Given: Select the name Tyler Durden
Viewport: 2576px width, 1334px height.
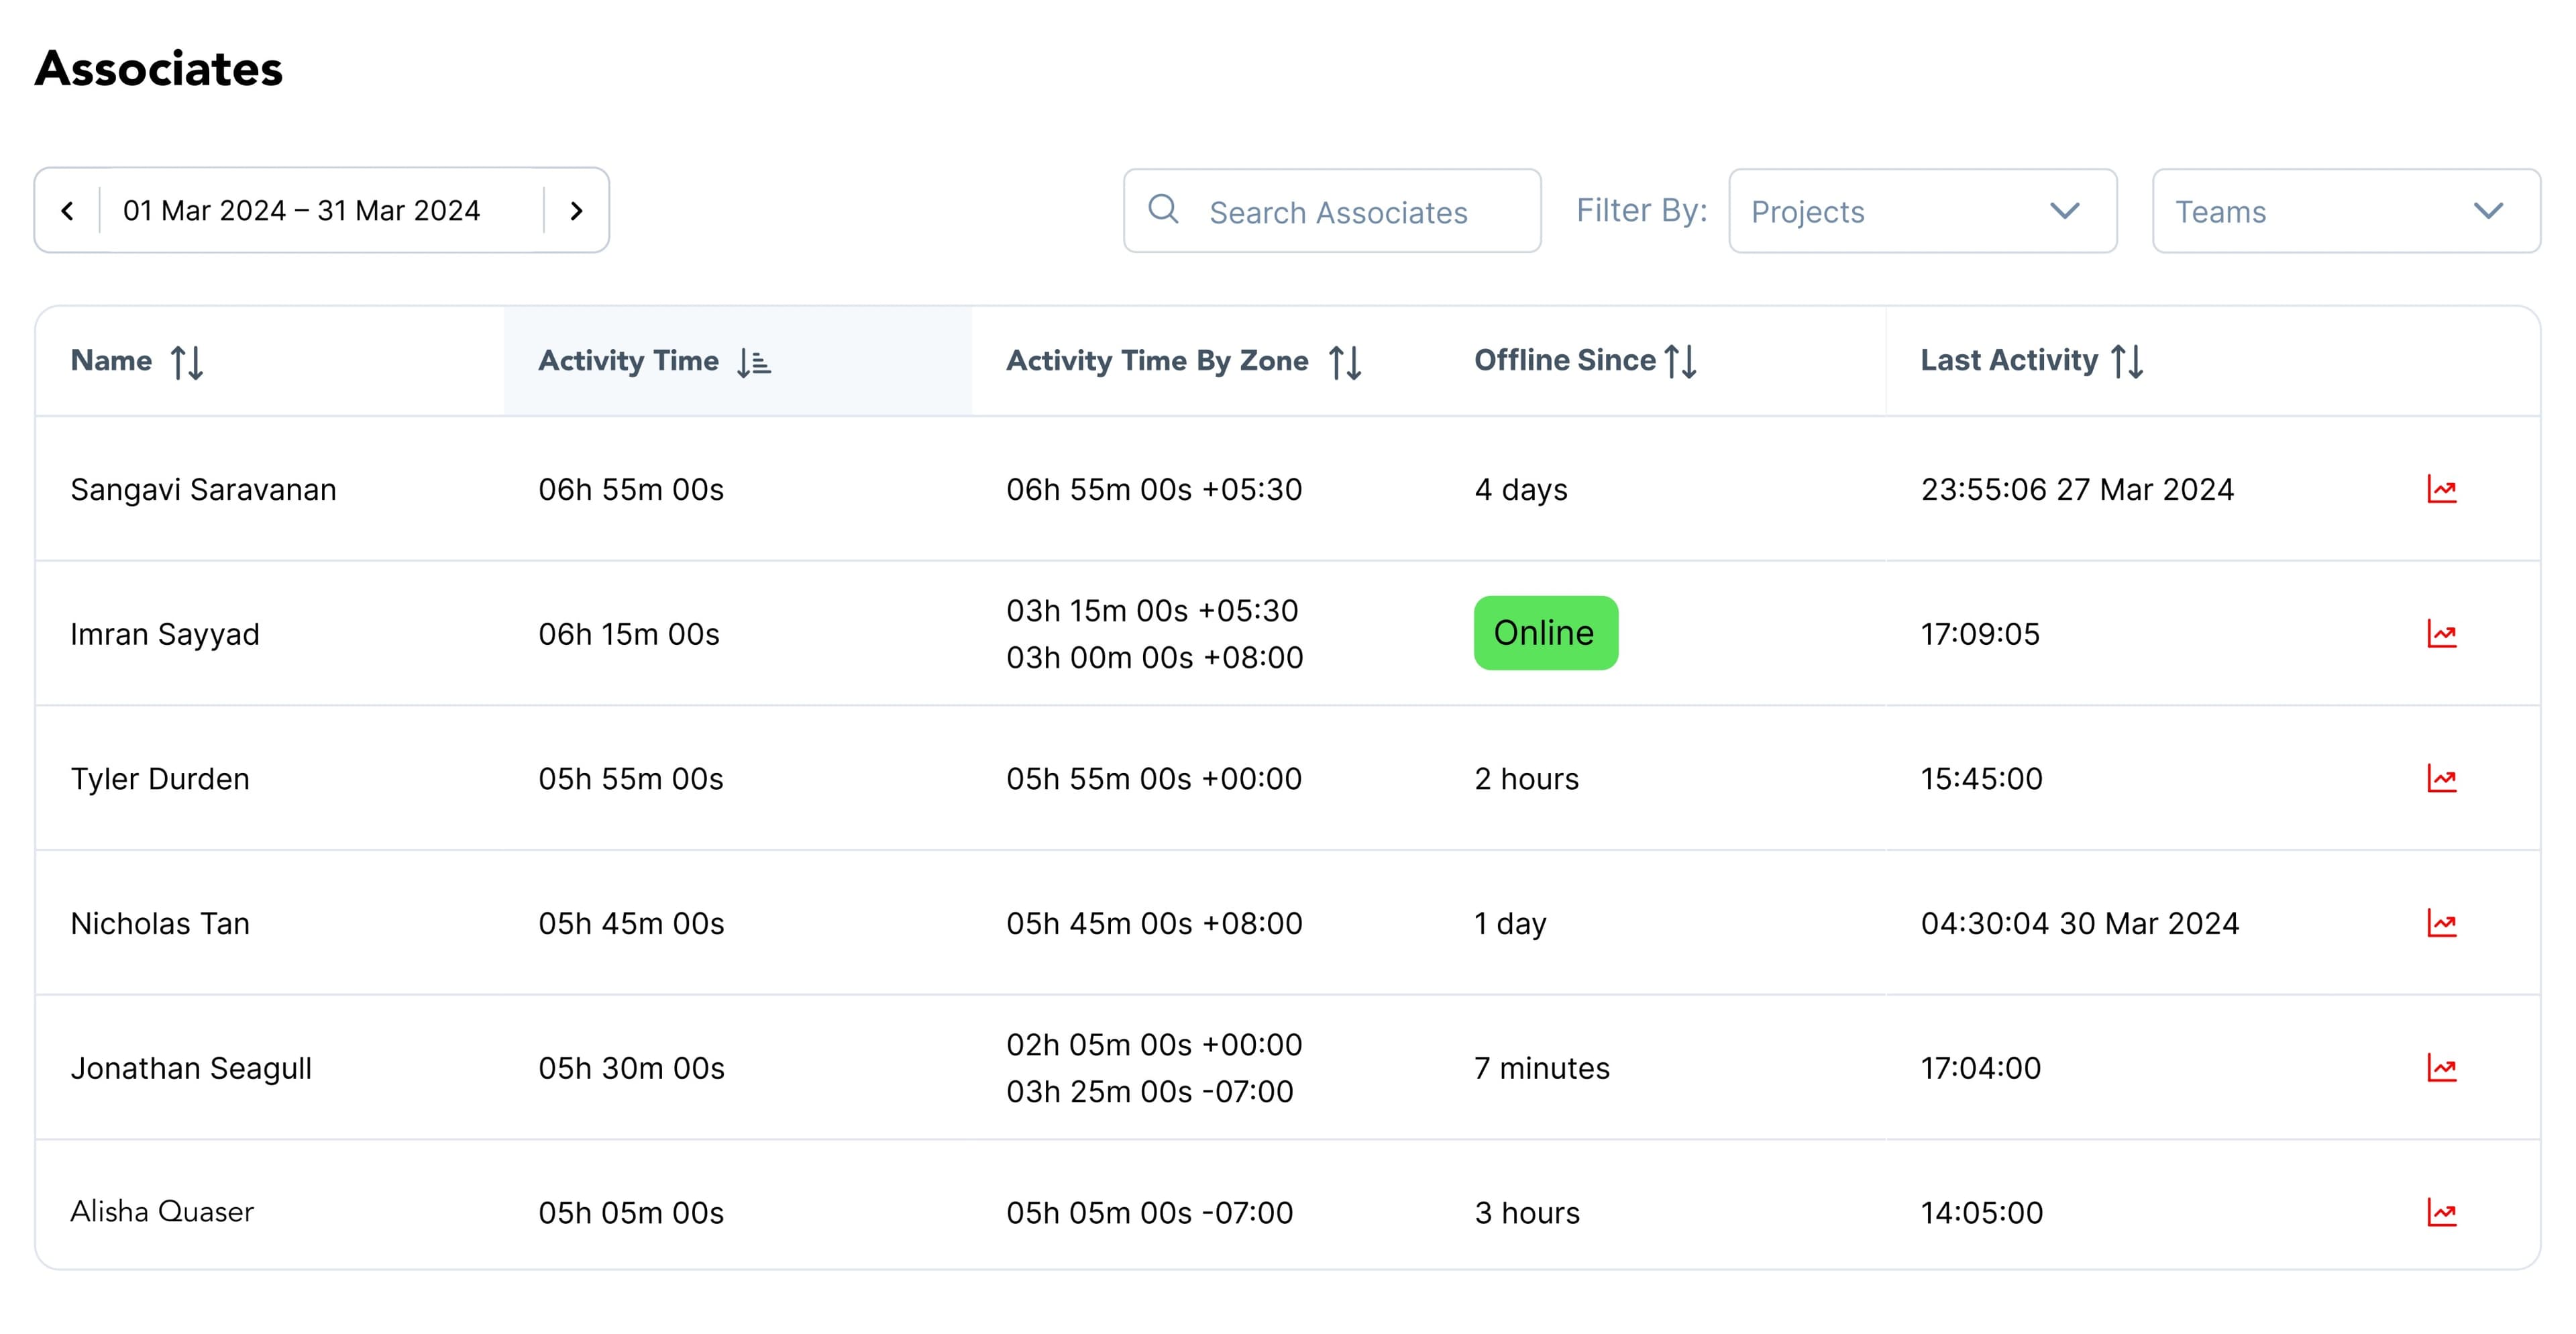Looking at the screenshot, I should 160,779.
